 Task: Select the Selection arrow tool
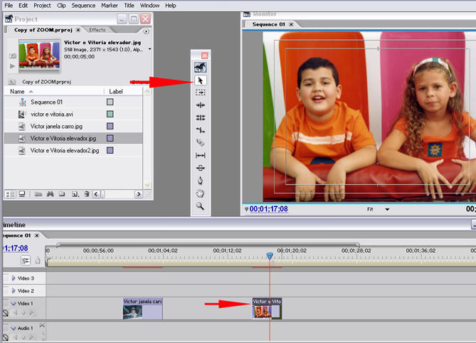point(201,80)
